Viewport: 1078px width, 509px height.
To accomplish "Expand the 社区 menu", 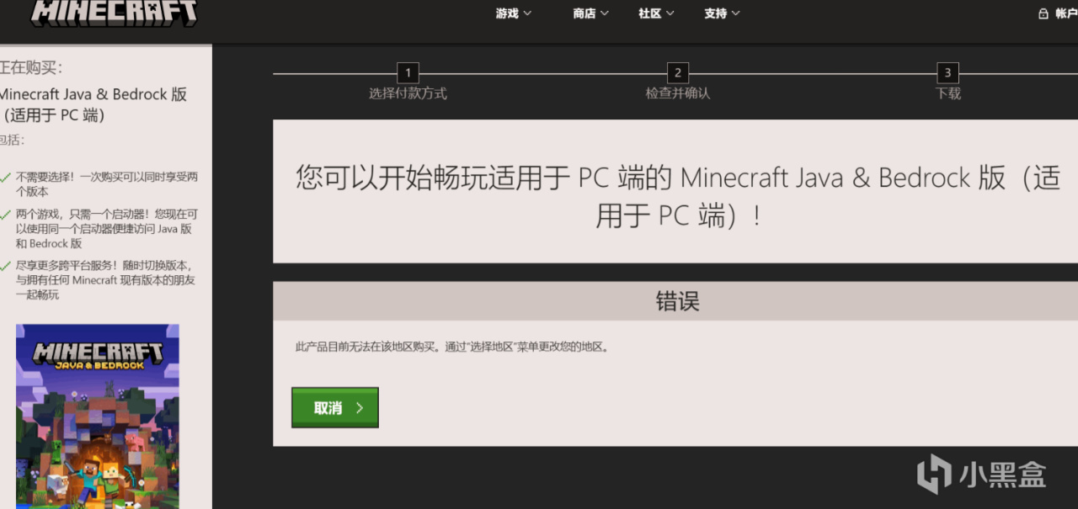I will (x=656, y=13).
